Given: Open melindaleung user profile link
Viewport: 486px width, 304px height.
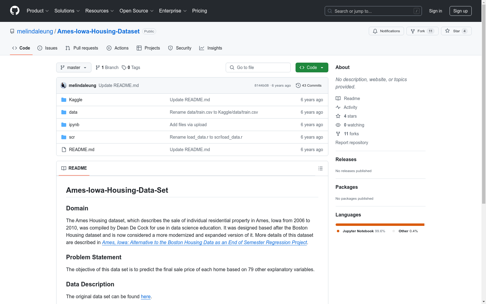Looking at the screenshot, I should [35, 31].
